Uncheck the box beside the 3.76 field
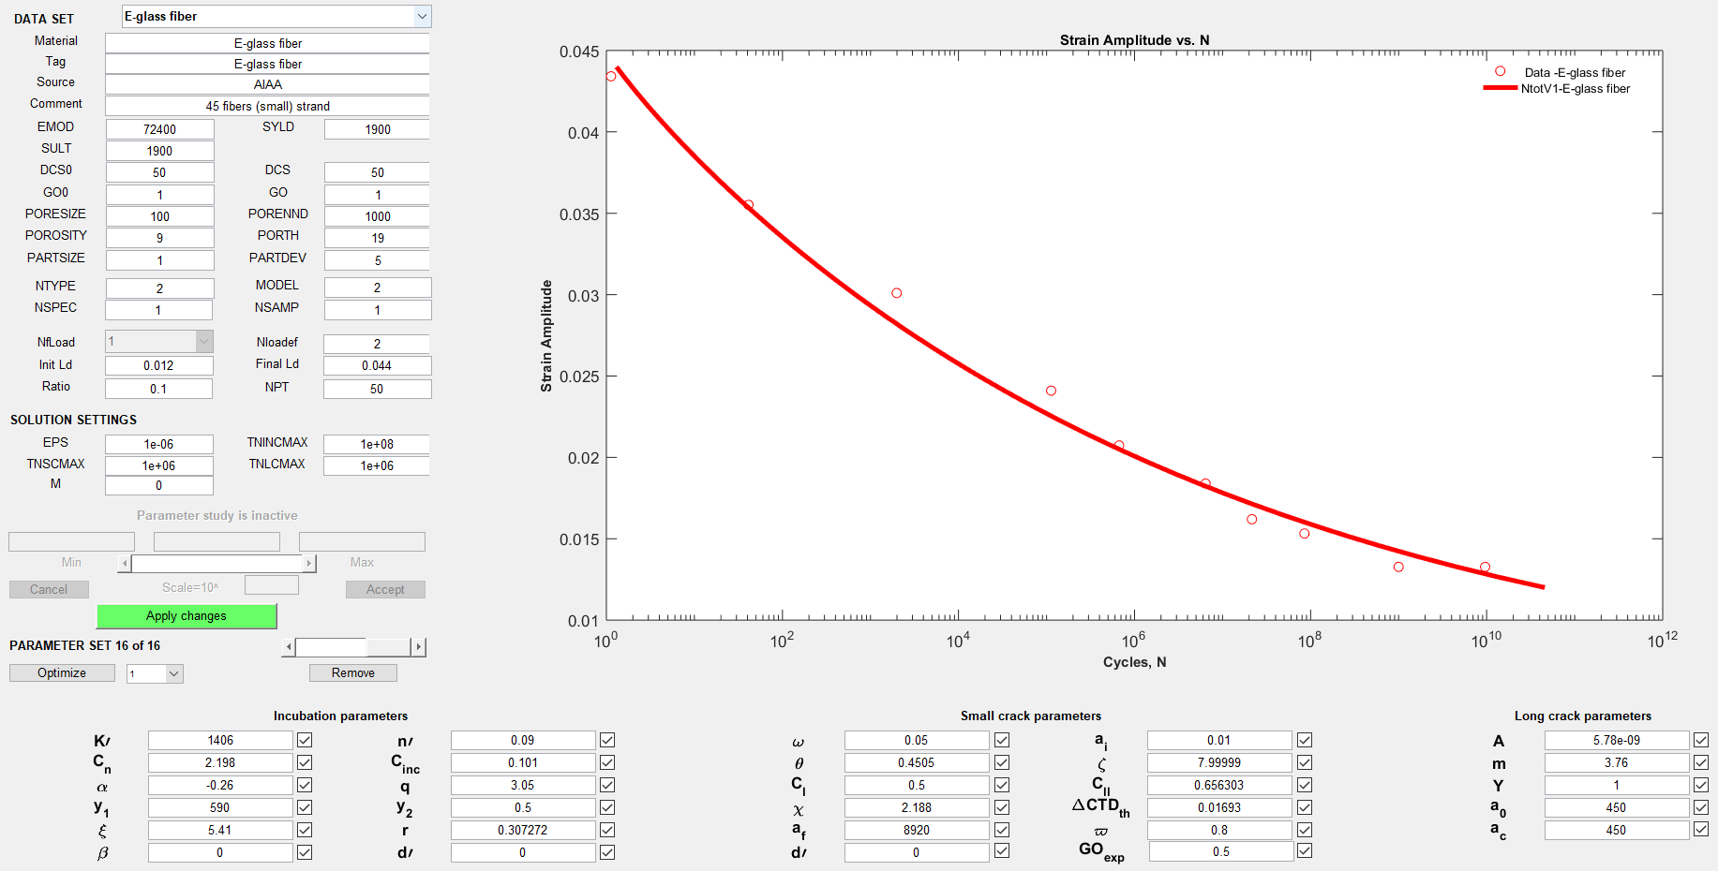Screen dimensions: 1718x871 pyautogui.click(x=1701, y=762)
